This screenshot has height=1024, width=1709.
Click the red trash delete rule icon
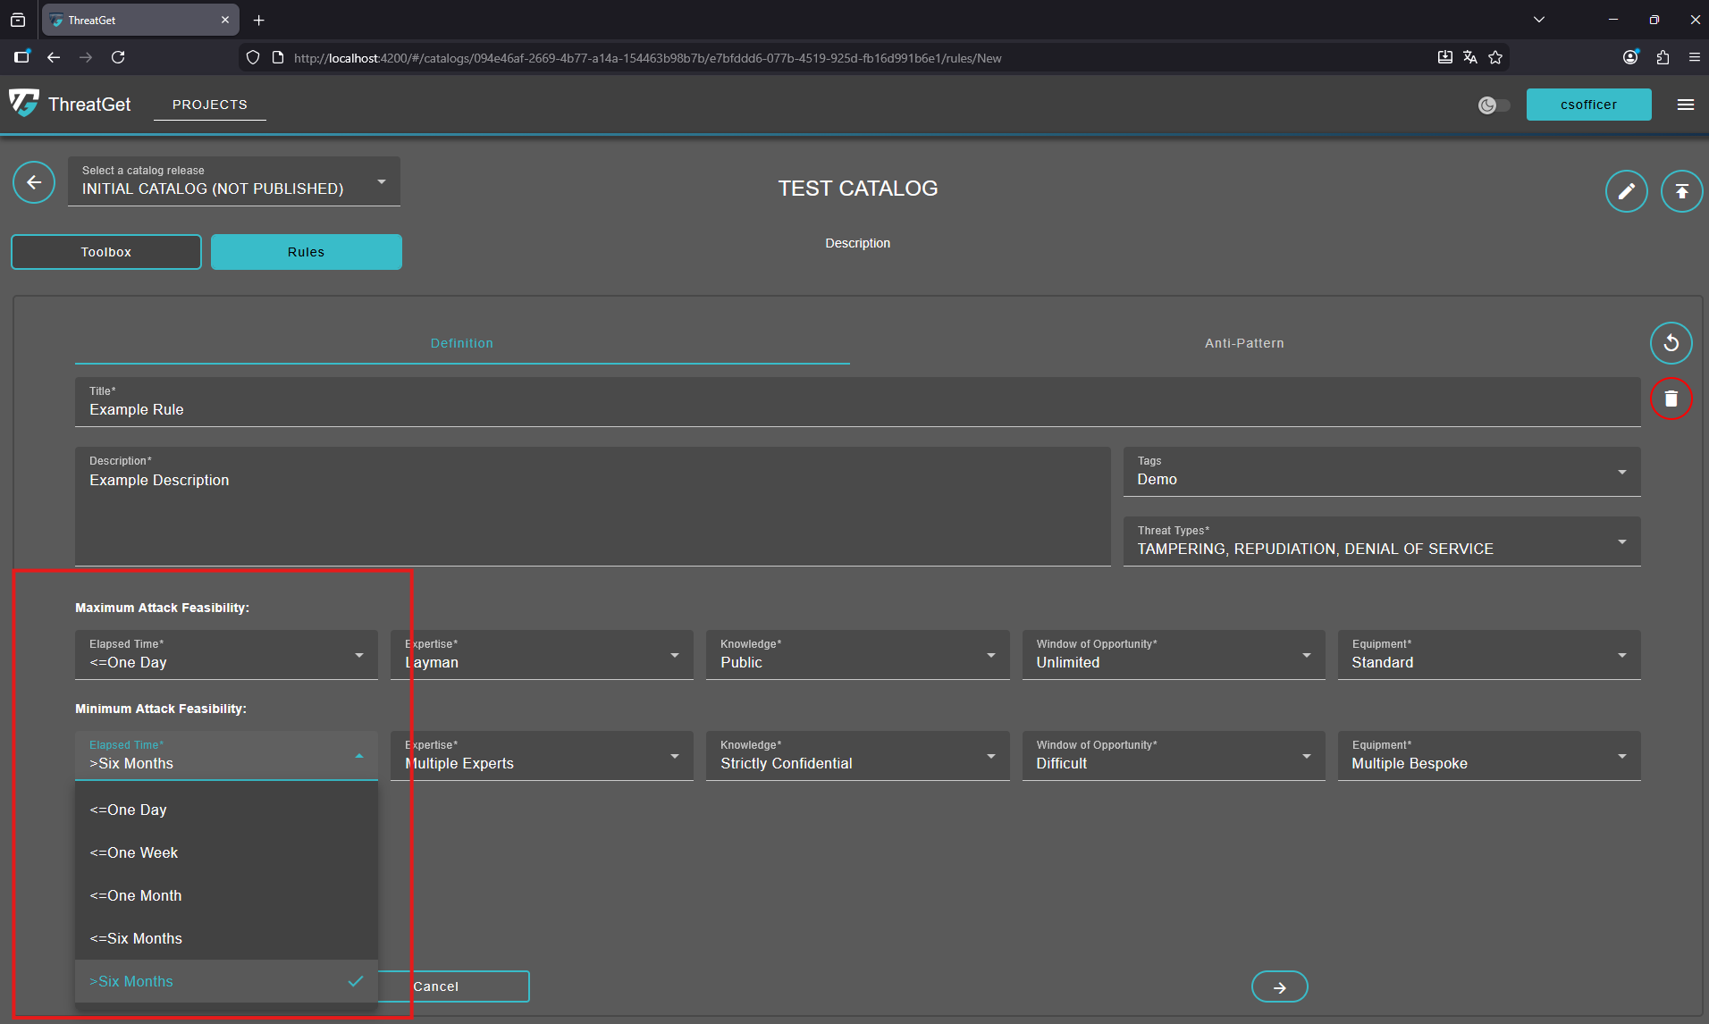tap(1671, 399)
